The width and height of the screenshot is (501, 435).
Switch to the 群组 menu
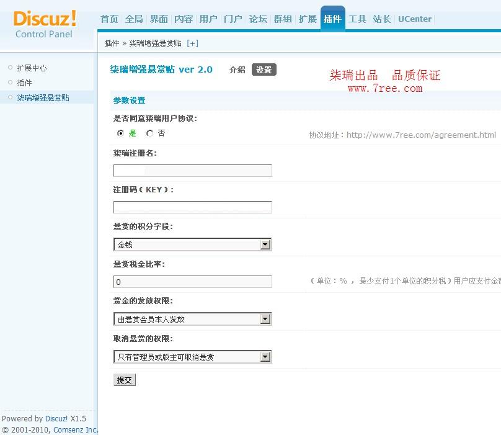(x=283, y=19)
